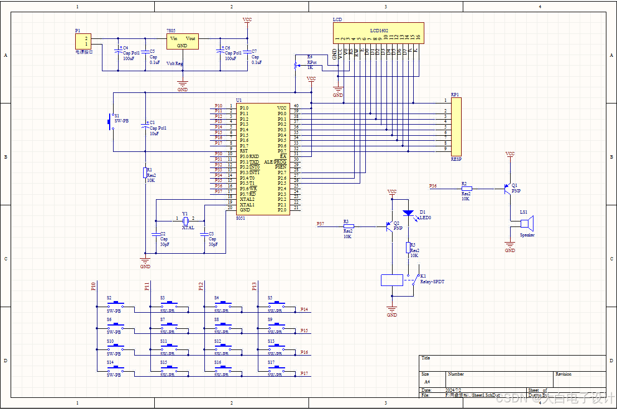This screenshot has width=617, height=409.
Task: Select the Q2 PNP transistor symbol
Action: pos(390,226)
